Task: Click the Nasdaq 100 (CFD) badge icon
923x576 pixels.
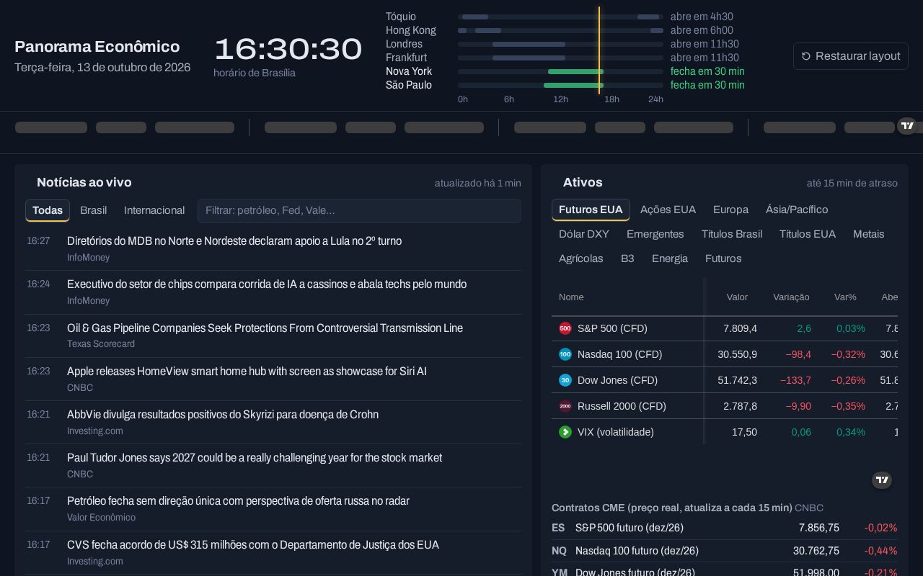Action: pyautogui.click(x=565, y=354)
